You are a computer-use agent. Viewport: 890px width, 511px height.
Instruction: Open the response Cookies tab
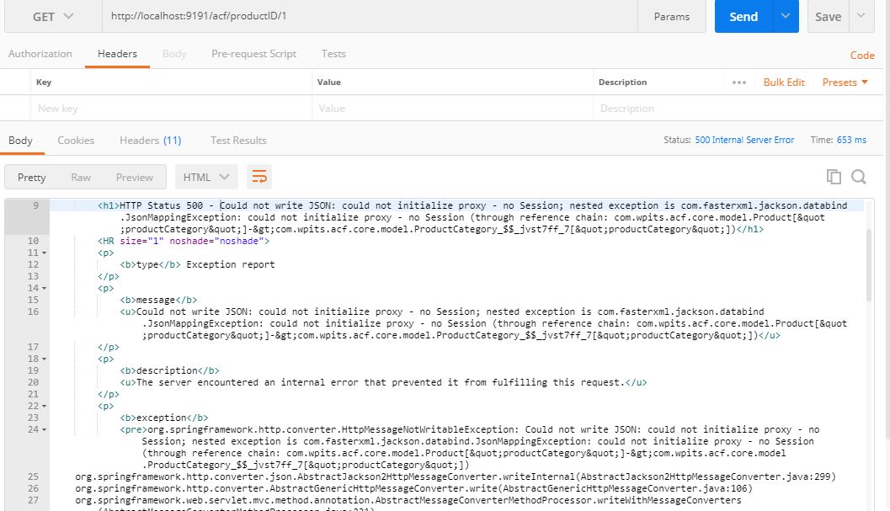click(76, 141)
